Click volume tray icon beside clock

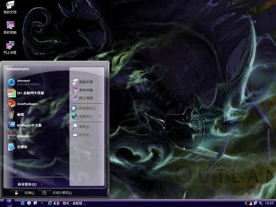click(x=260, y=203)
